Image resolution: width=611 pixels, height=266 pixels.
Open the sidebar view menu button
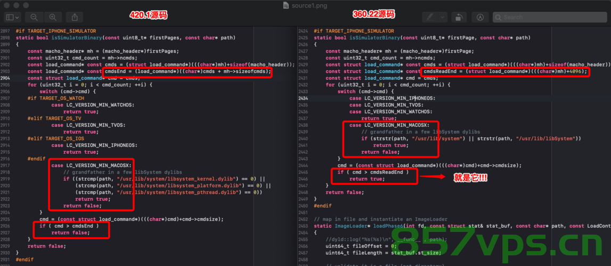(12, 17)
